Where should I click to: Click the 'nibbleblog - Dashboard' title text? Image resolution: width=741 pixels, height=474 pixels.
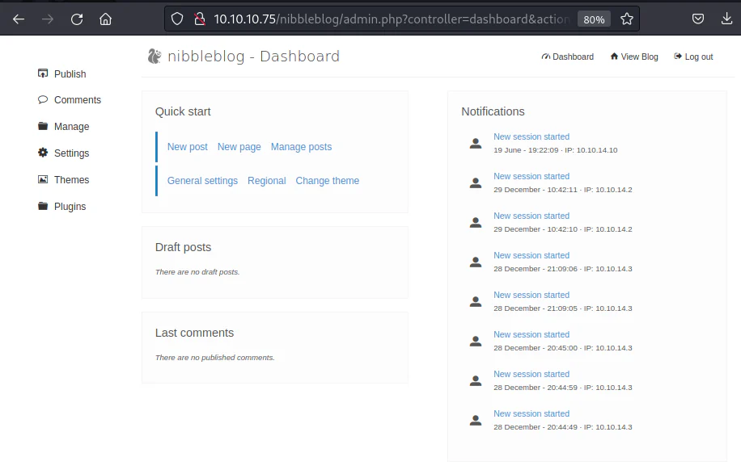(253, 57)
